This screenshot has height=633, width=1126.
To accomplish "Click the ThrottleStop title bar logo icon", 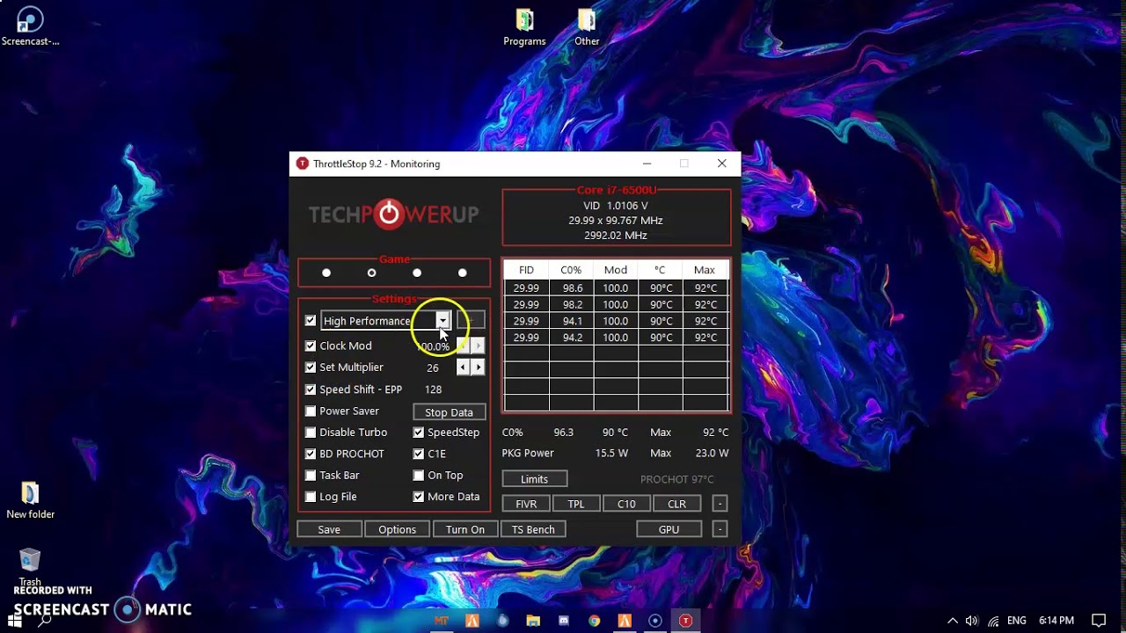I will [303, 164].
